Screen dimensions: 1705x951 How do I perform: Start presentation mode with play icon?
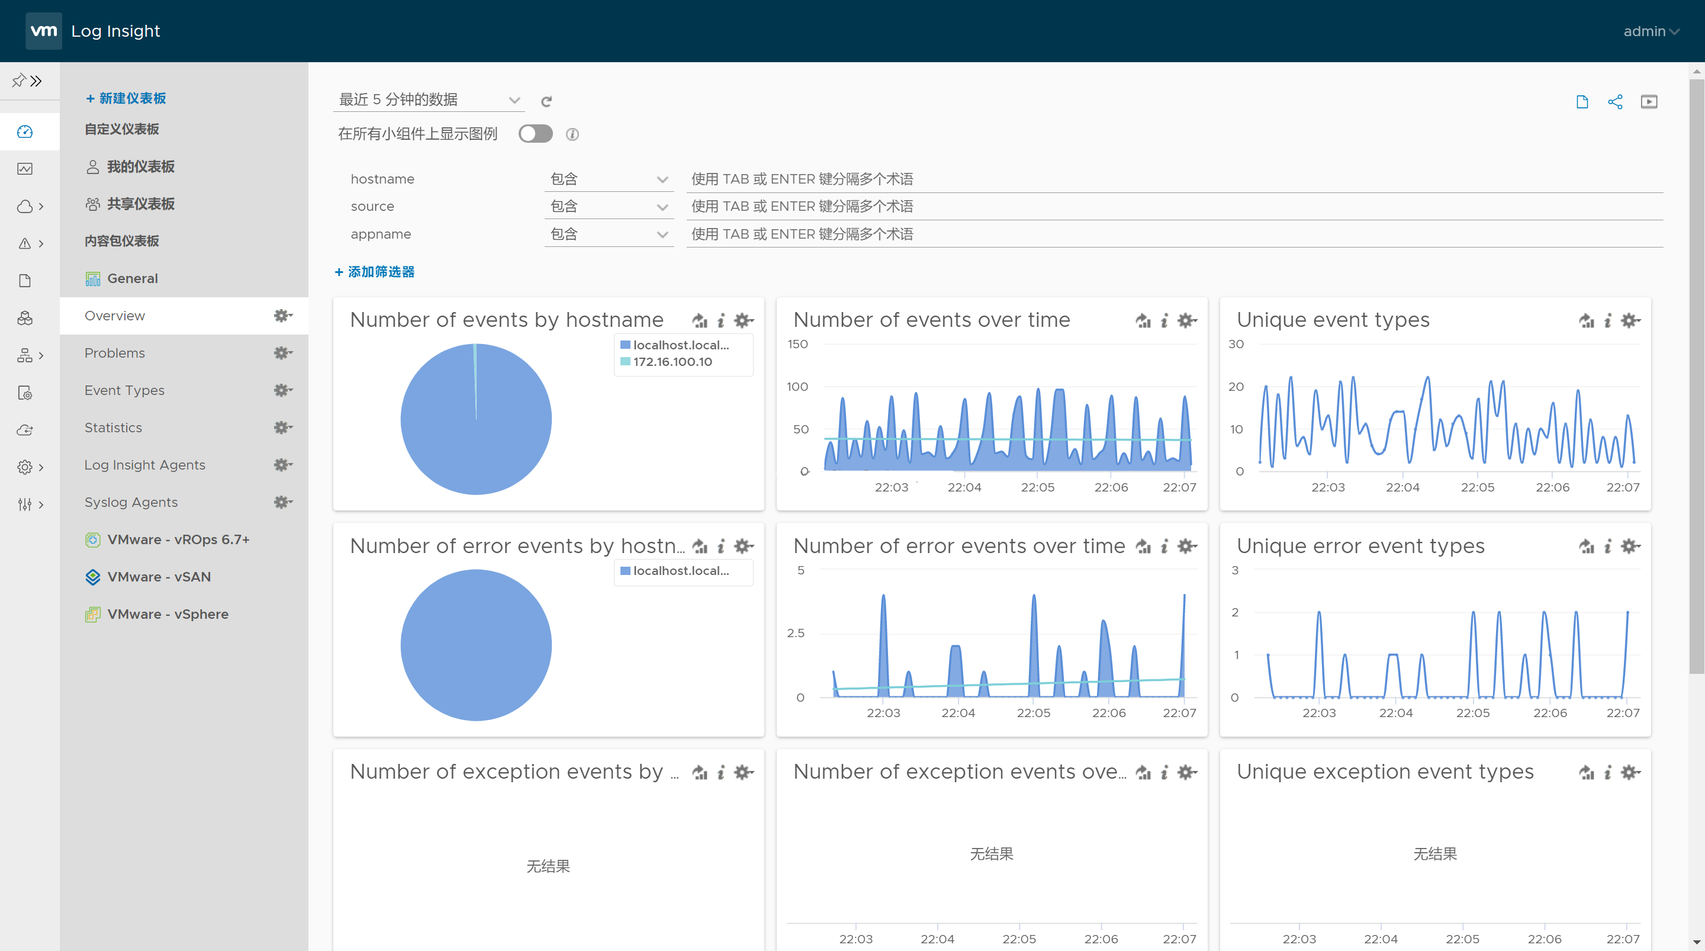click(x=1649, y=101)
